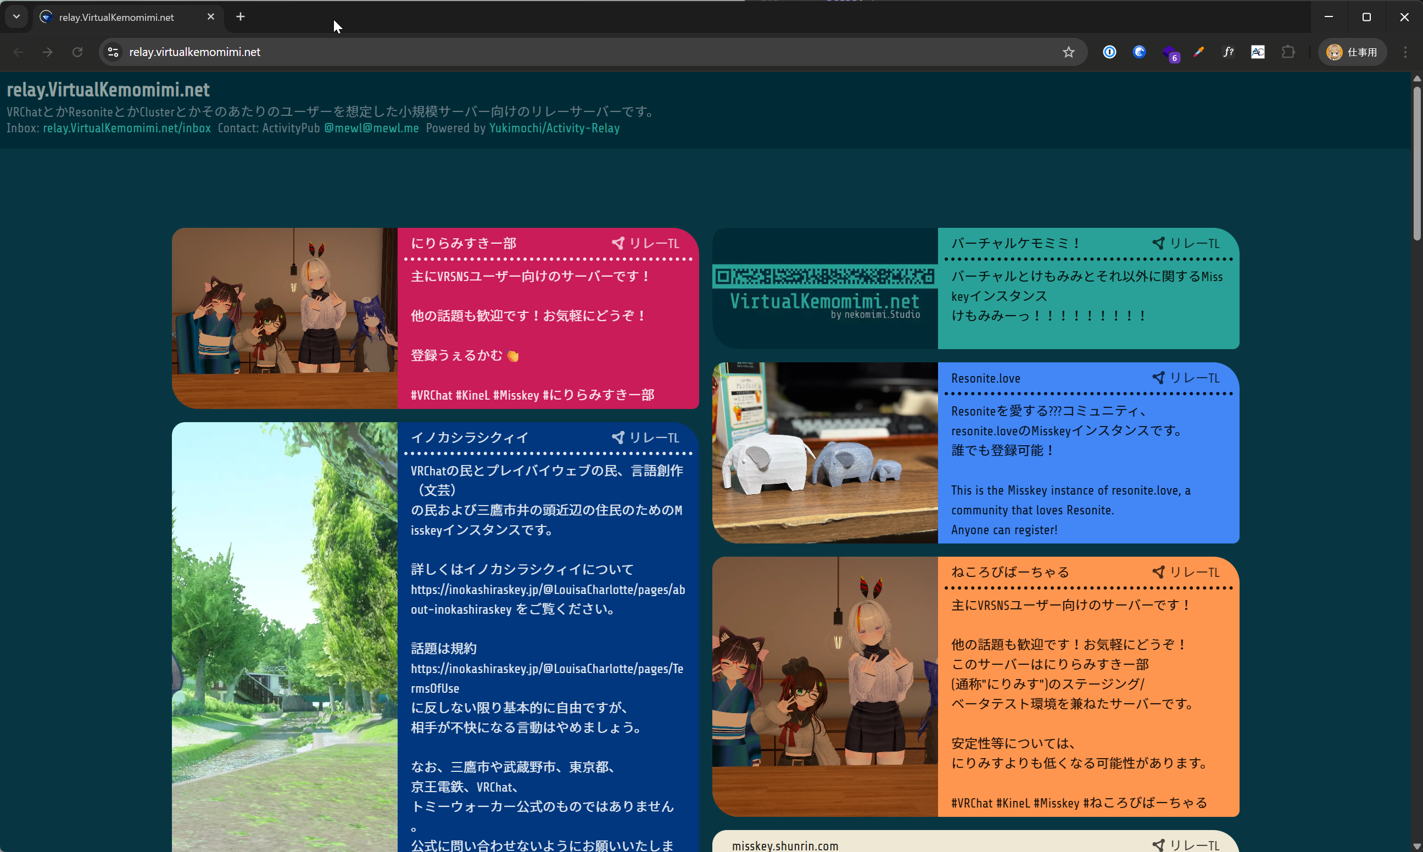
Task: Open the f? font extension icon
Action: click(1229, 52)
